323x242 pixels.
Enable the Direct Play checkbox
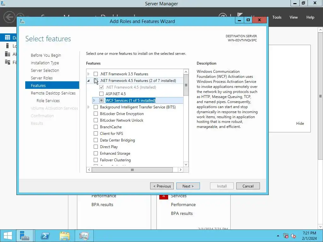pos(96,147)
